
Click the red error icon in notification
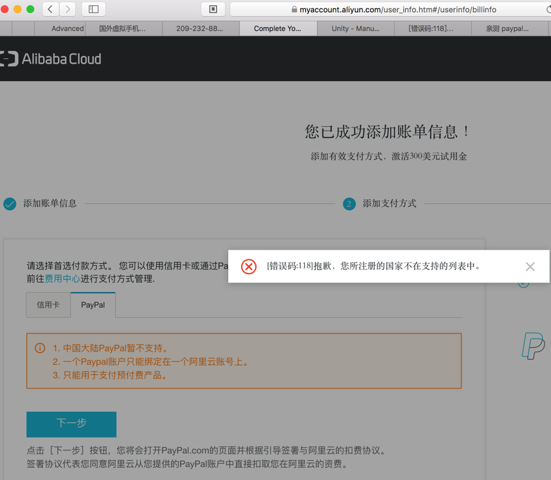(x=249, y=266)
